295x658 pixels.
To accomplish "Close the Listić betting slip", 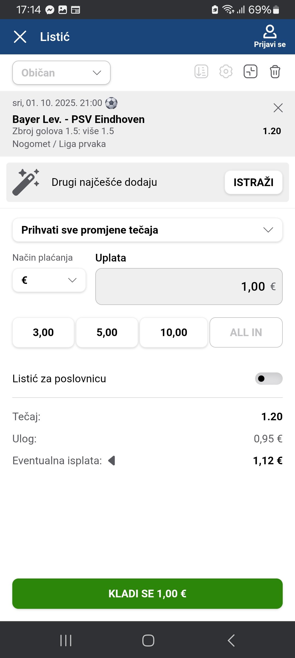I will [x=20, y=37].
